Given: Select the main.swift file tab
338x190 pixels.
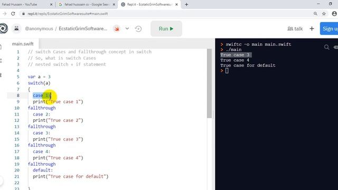Looking at the screenshot, I should [x=23, y=44].
